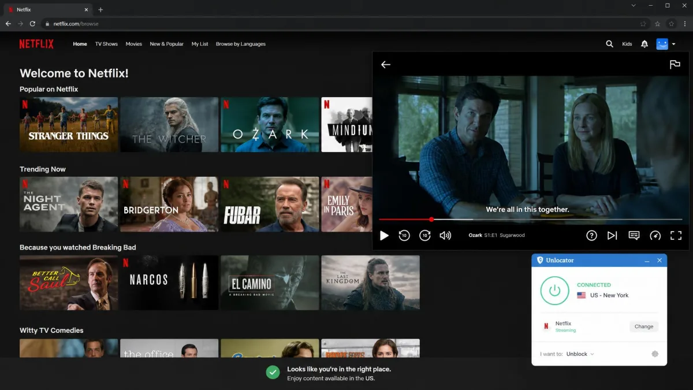The width and height of the screenshot is (693, 390).
Task: Enter fullscreen in the player
Action: 676,235
